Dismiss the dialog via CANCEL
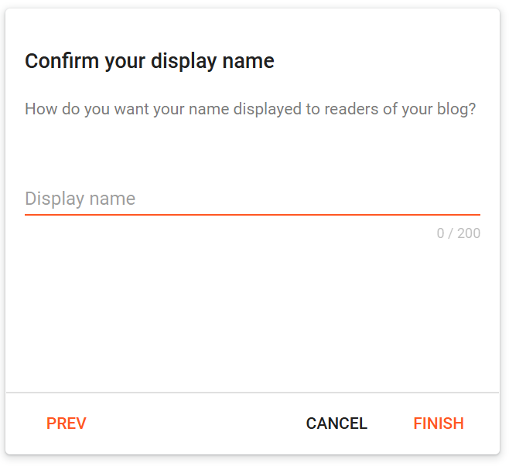Screen dimensions: 526x466 [336, 423]
